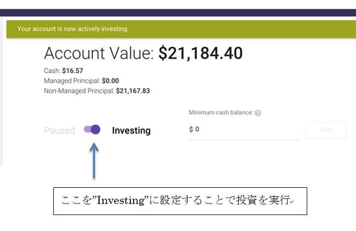Click the Minimum cash balance label
Viewport: 356px width, 231px height.
point(220,113)
